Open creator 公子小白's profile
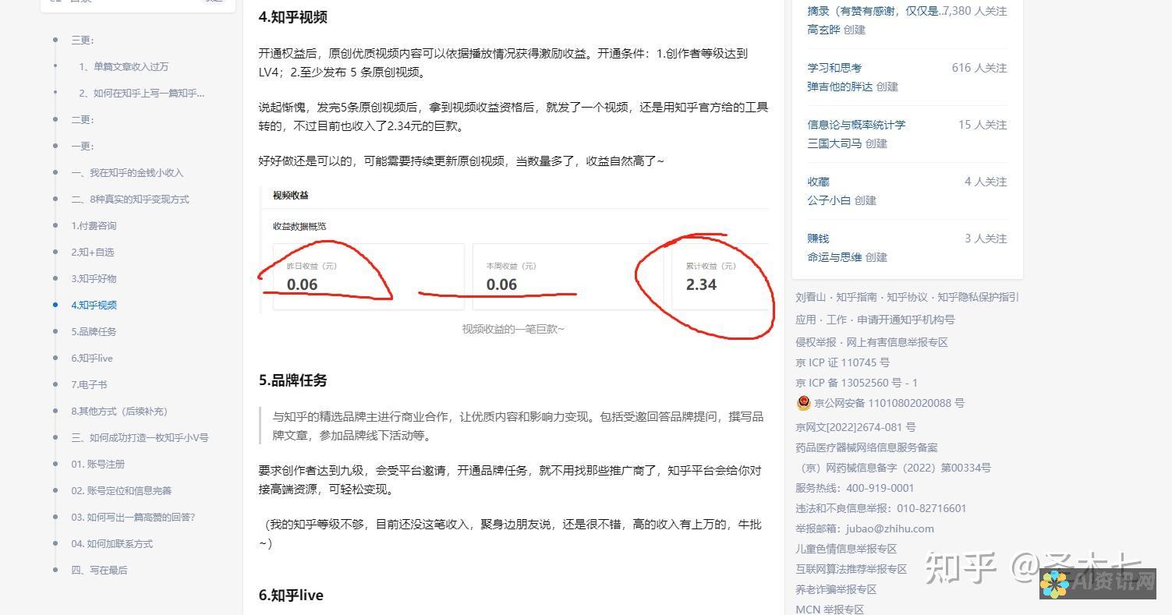 click(829, 200)
